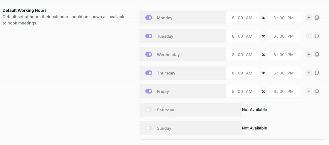329x145 pixels.
Task: Click Wednesday's 8:00 AM start time
Action: [x=242, y=55]
